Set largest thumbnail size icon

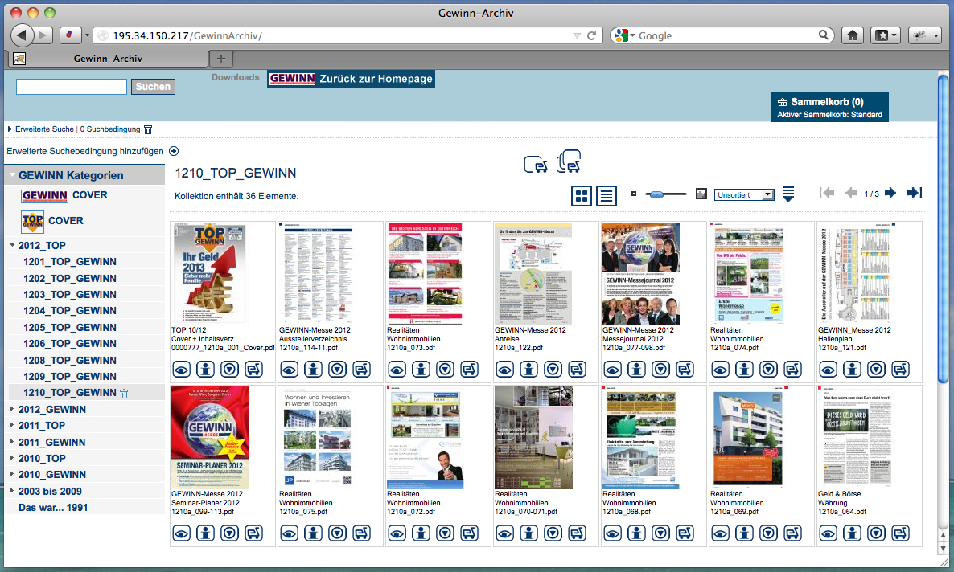pyautogui.click(x=701, y=194)
